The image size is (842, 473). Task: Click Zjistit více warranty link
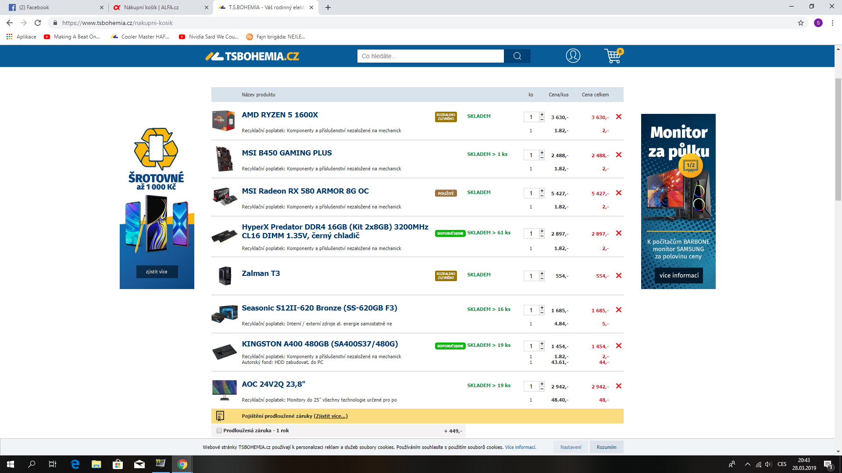331,416
